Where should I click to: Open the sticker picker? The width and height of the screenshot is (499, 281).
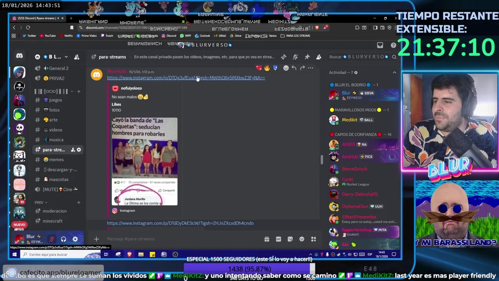(290, 239)
